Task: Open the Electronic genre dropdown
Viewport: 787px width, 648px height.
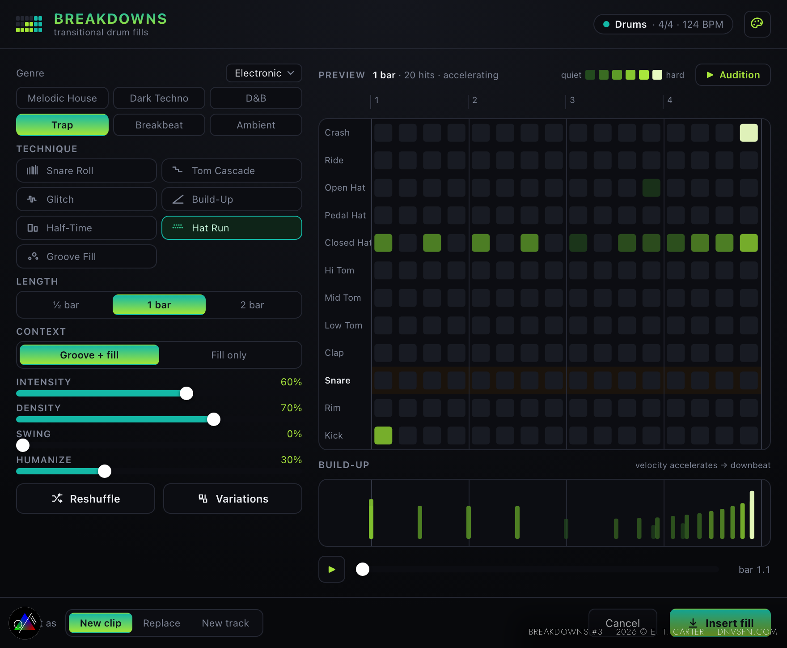Action: 264,73
